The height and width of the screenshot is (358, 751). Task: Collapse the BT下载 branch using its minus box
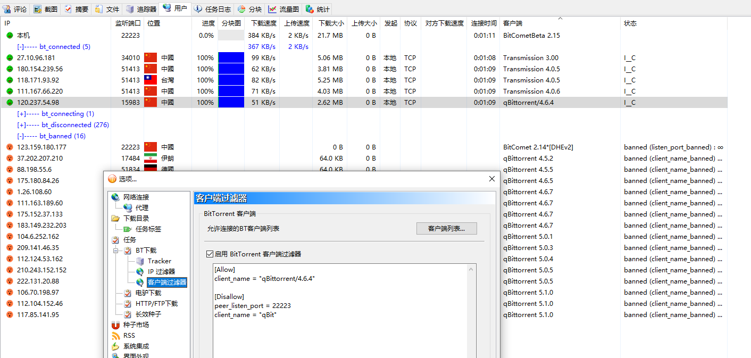point(115,251)
